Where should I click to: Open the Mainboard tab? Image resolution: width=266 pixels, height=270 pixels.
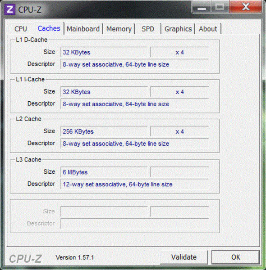(83, 29)
